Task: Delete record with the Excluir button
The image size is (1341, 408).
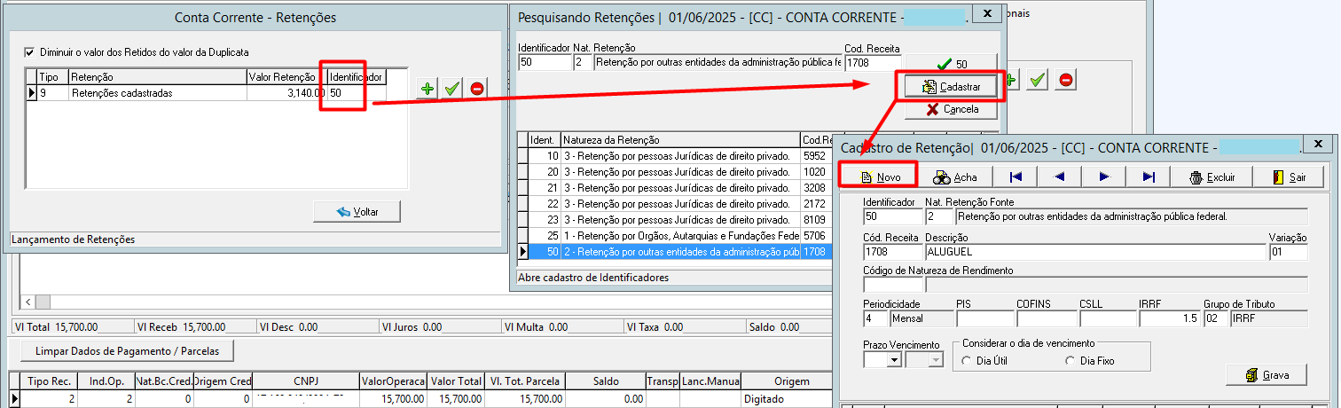Action: point(1212,177)
